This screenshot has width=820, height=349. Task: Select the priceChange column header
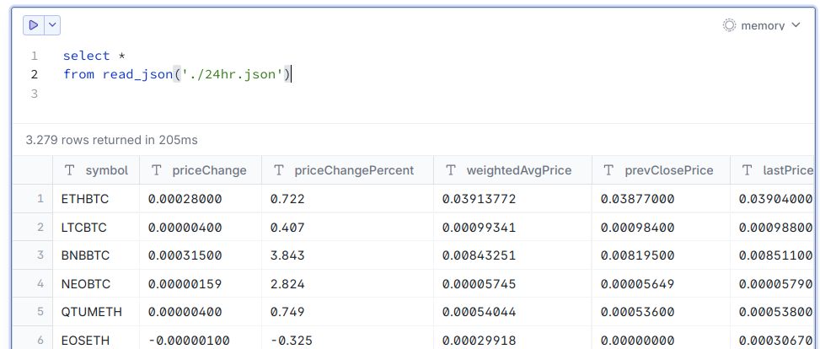pyautogui.click(x=201, y=170)
